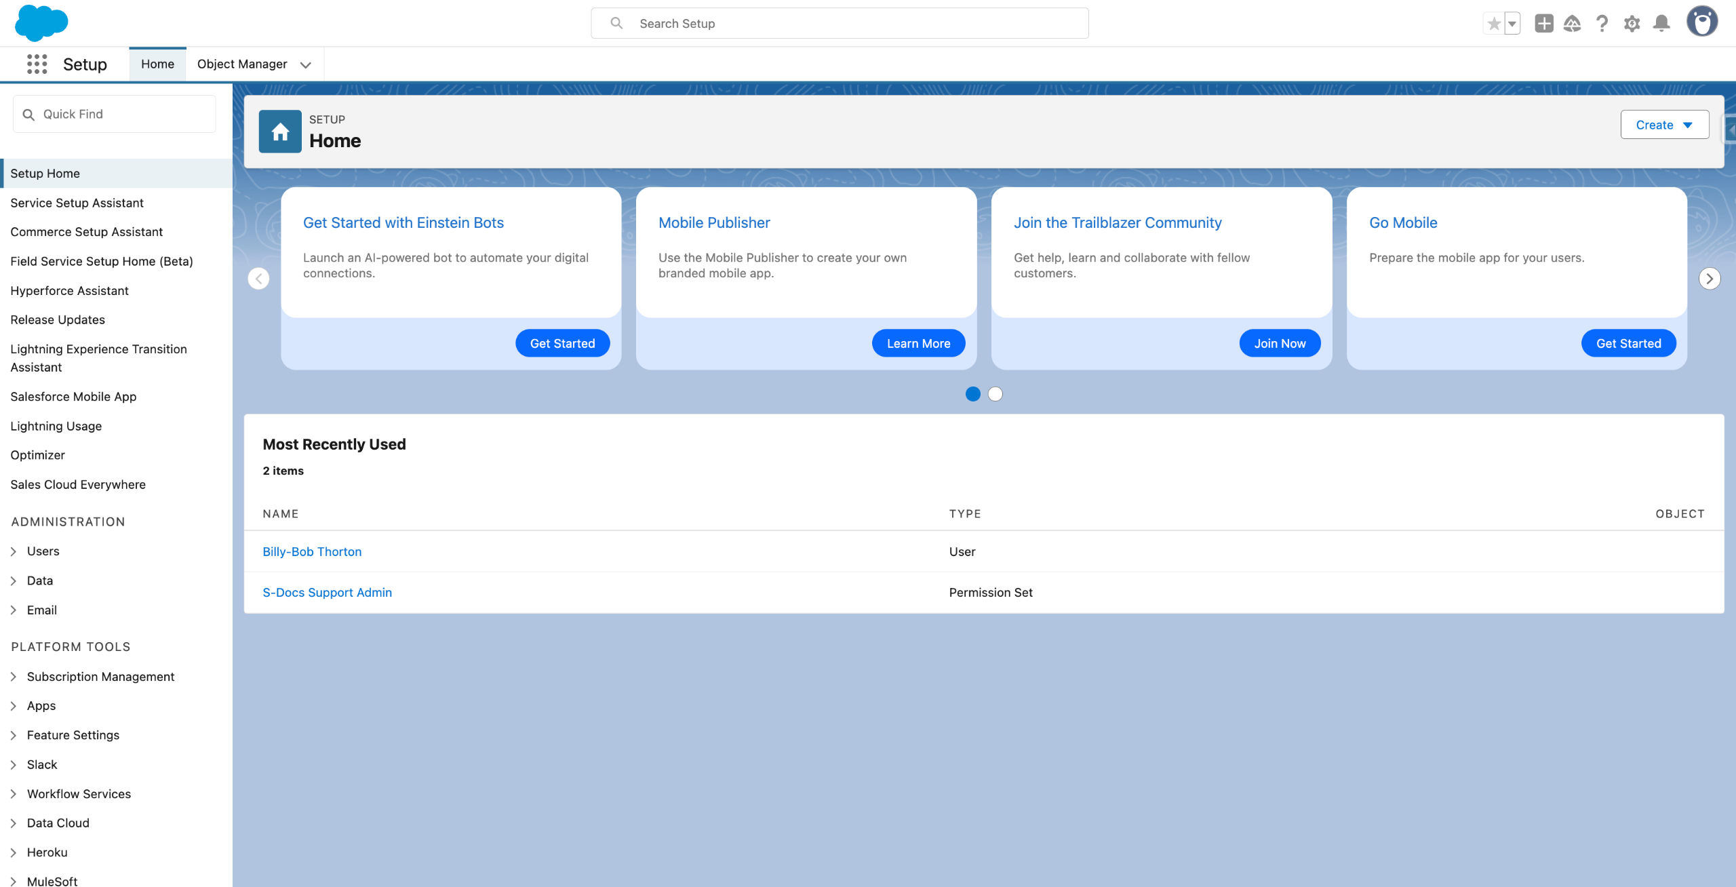1736x887 pixels.
Task: Open the Help question mark icon
Action: click(x=1602, y=24)
